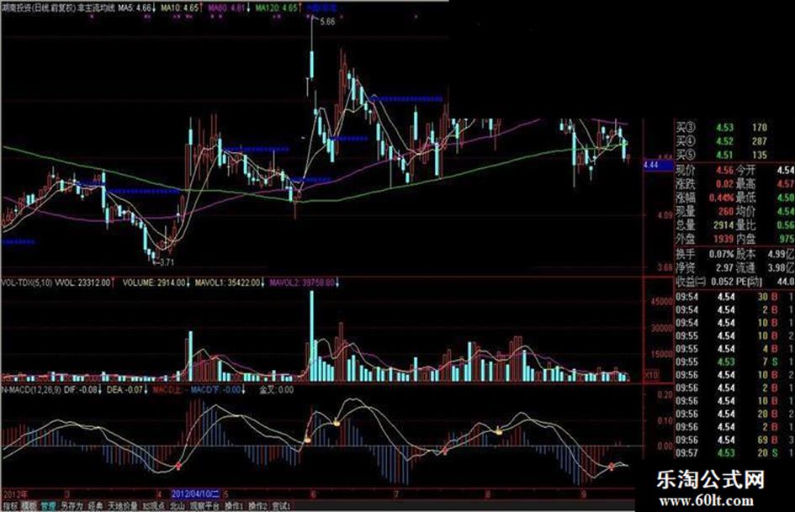
Task: Click the 涨跌 0.02 change row
Action: click(x=705, y=184)
